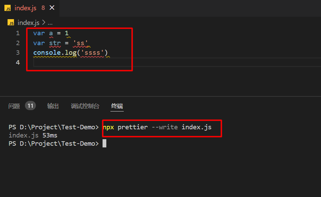Screen dimensions: 321x197
Task: Click index.js in the breadcrumb path
Action: click(28, 23)
